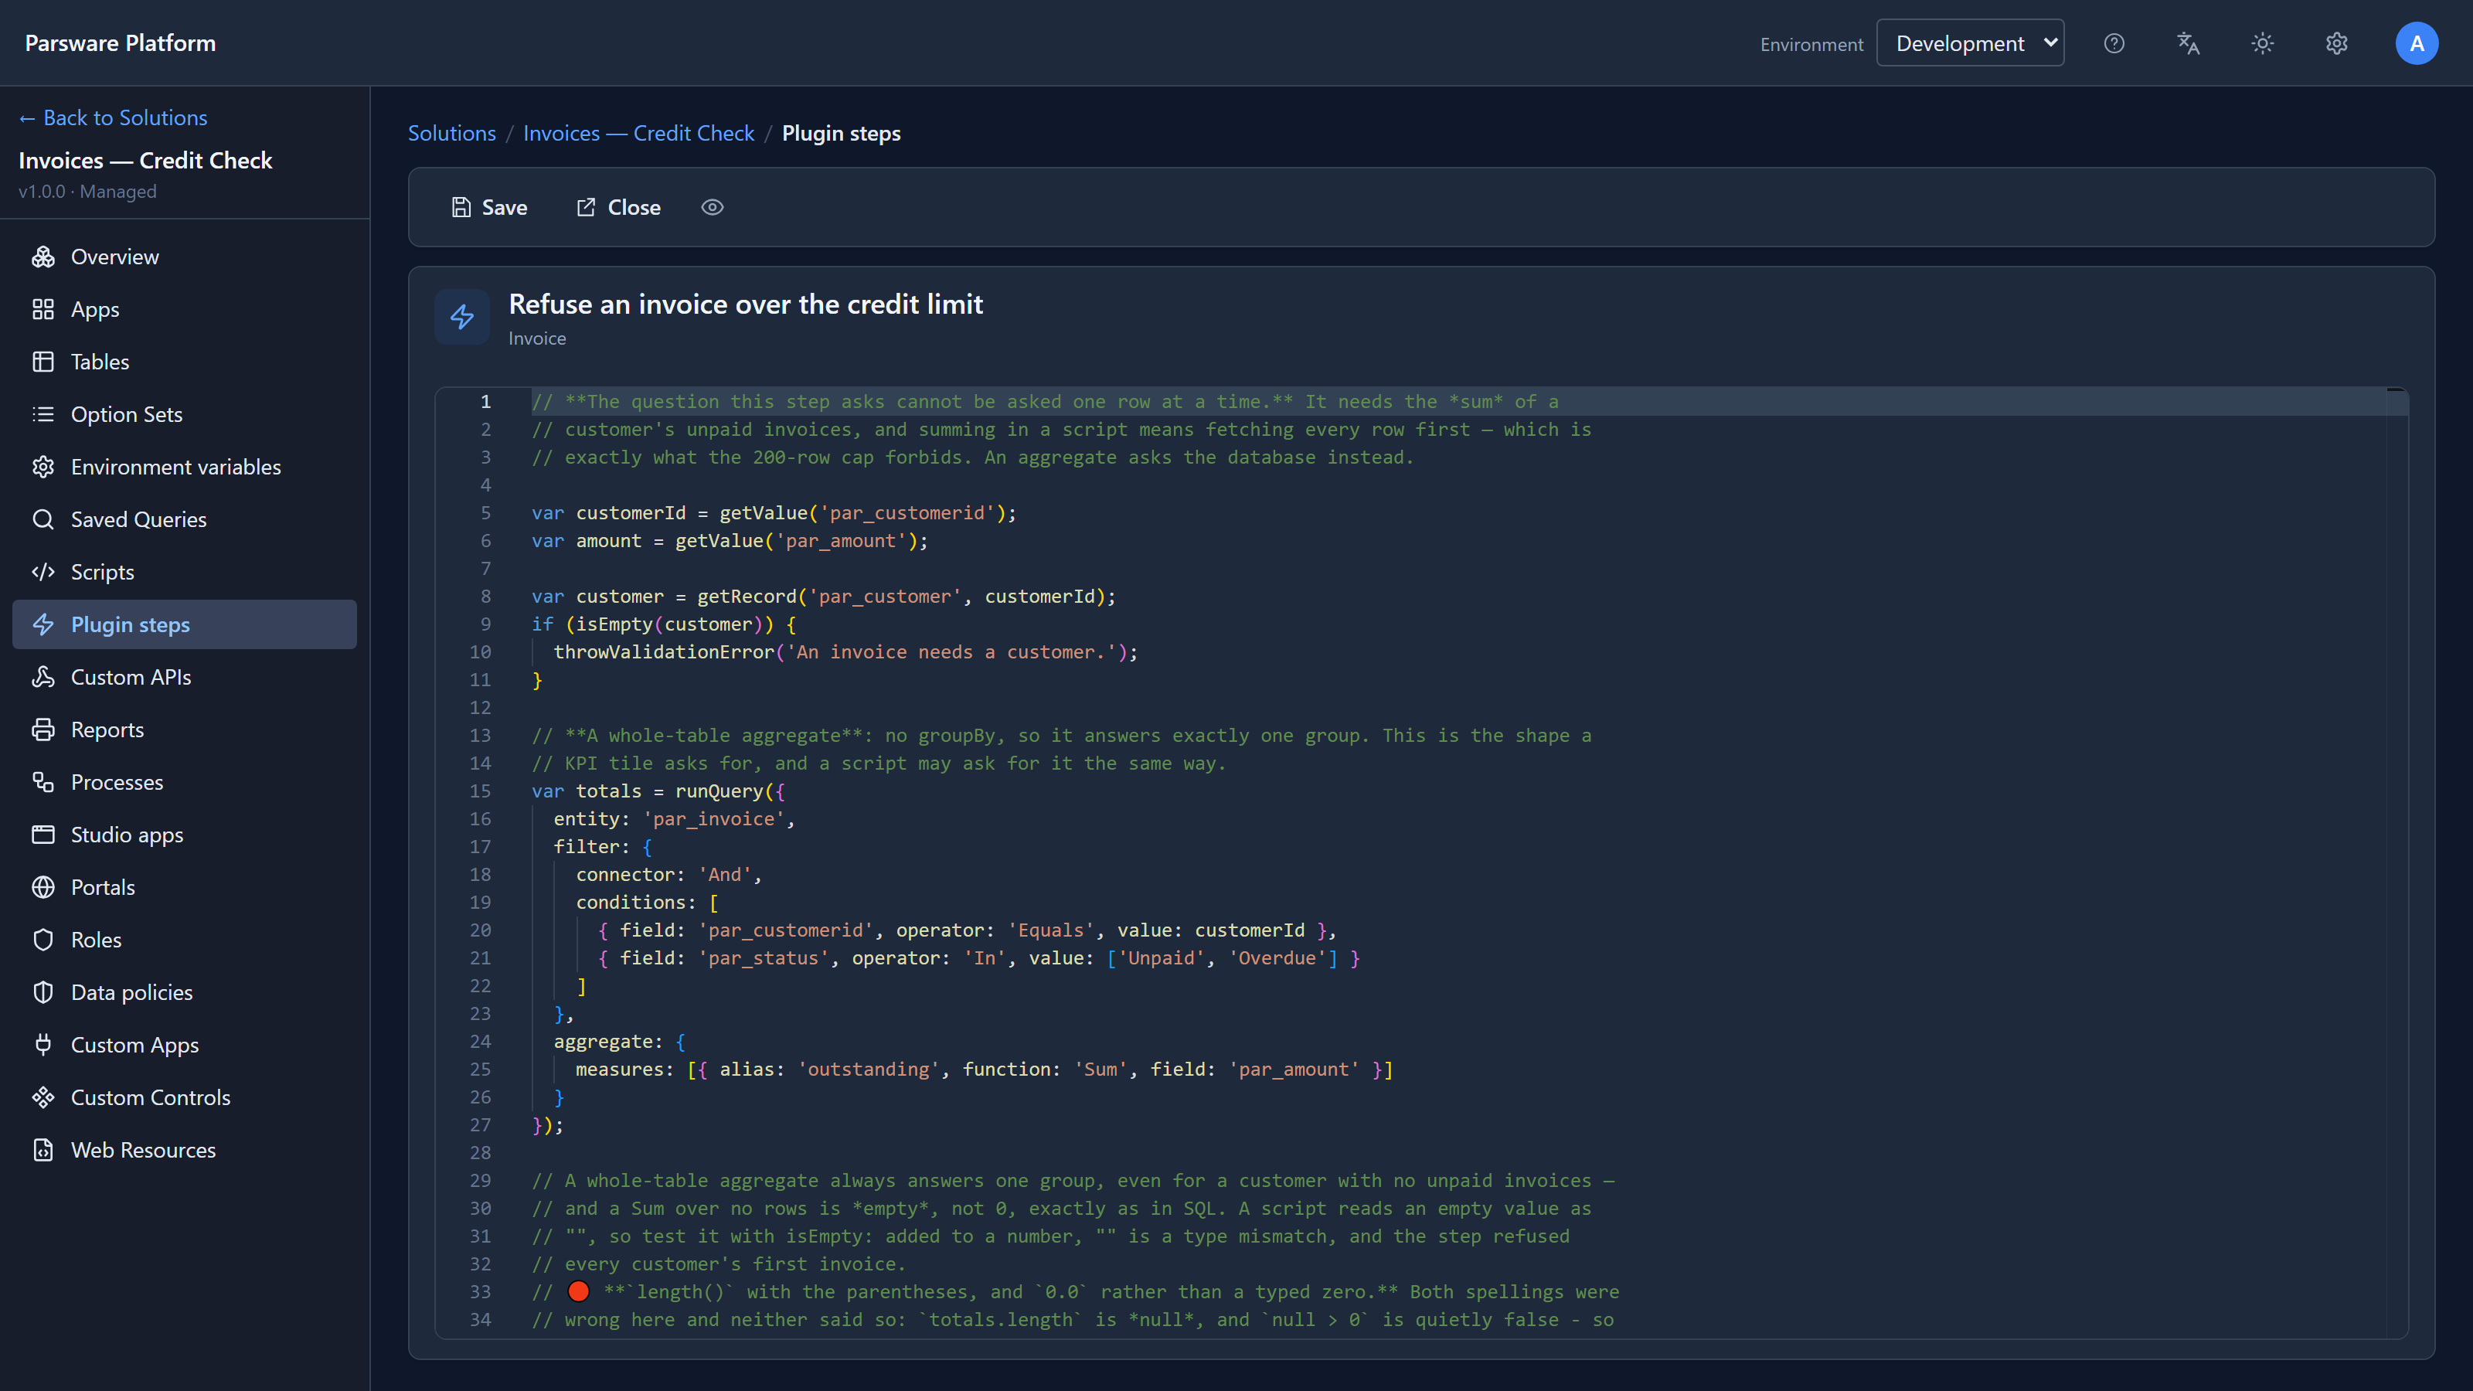
Task: Click the Saved Queries magnifier icon
Action: [x=43, y=519]
